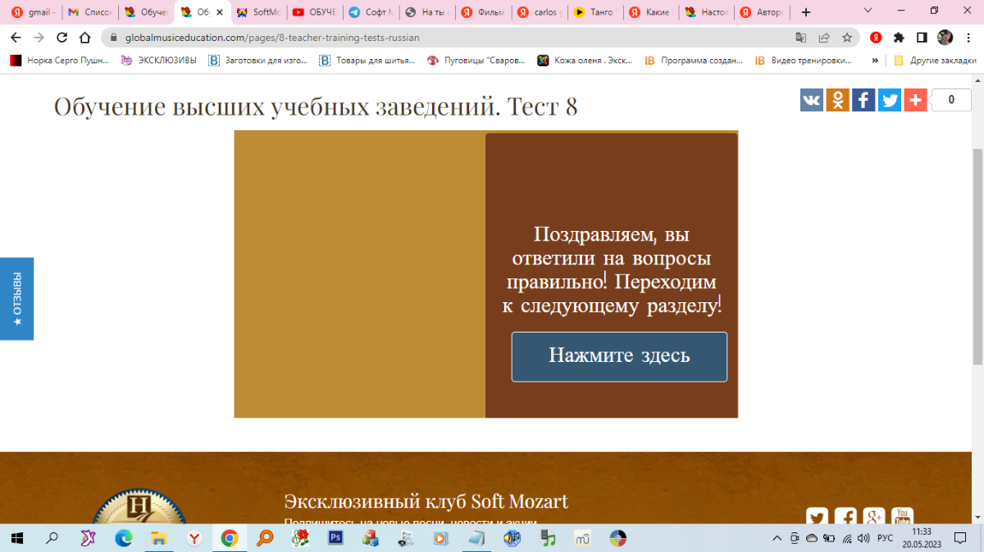Open 'Программа создан...' bookmark
This screenshot has height=552, width=984.
coord(694,60)
